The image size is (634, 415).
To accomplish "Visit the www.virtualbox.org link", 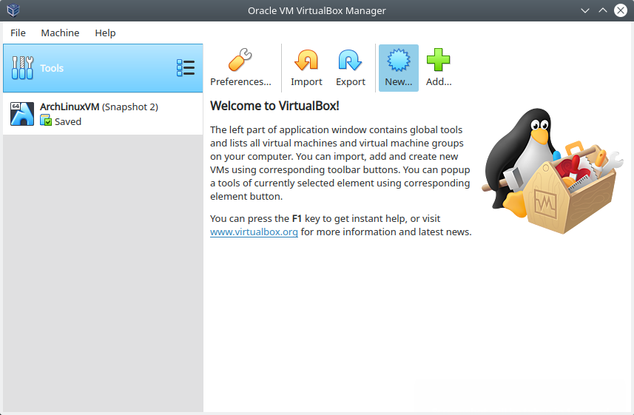I will point(254,232).
